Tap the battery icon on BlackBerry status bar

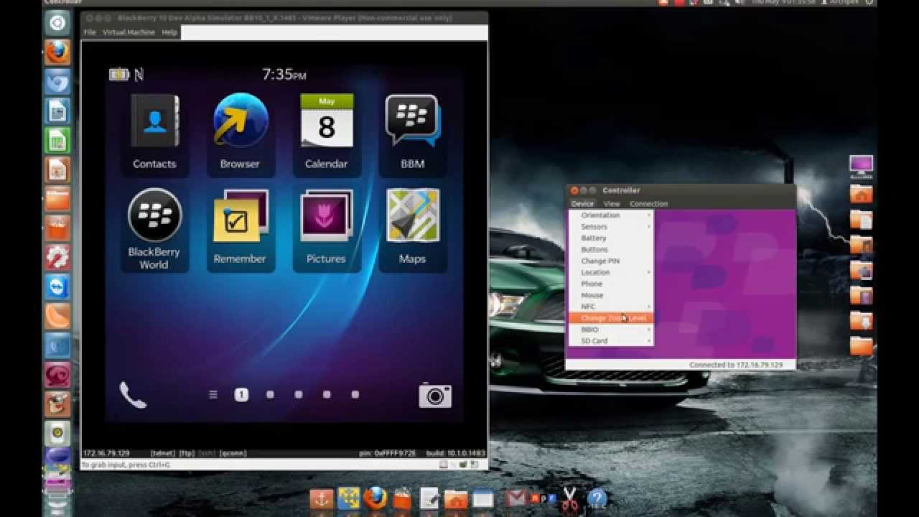tap(118, 74)
